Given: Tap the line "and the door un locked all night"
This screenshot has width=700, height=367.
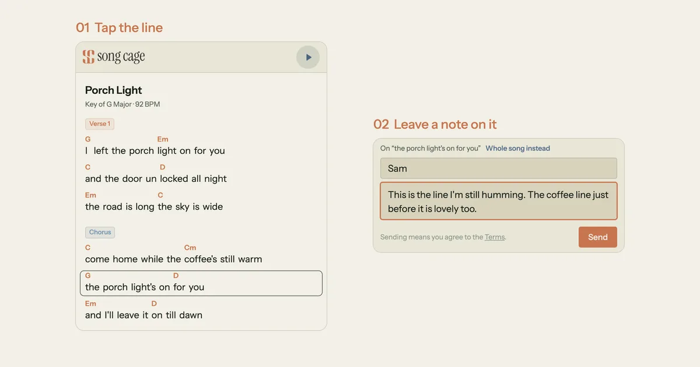Looking at the screenshot, I should (156, 178).
